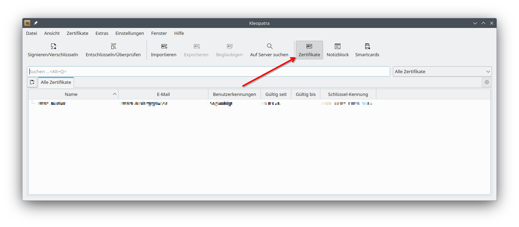
Task: Sort by the E-Mail column header
Action: [x=163, y=94]
